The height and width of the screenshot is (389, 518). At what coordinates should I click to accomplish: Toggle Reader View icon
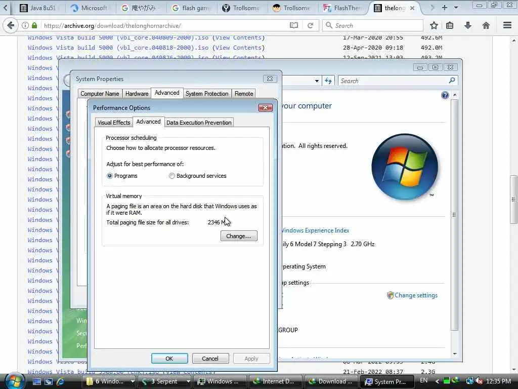294,25
